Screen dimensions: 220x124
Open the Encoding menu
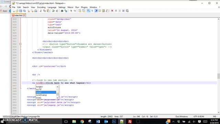coord(41,7)
